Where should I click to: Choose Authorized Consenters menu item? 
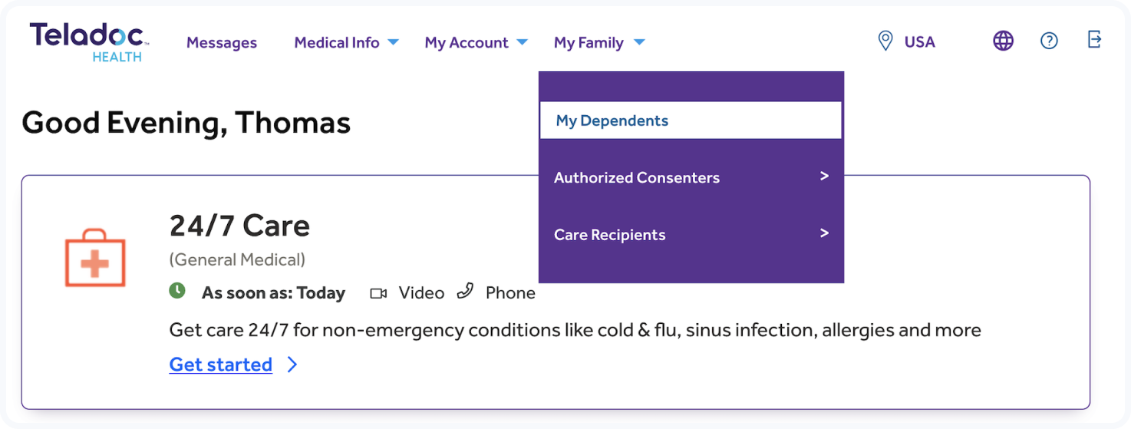coord(637,177)
